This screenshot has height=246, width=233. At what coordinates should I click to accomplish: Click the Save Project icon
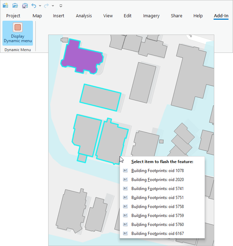[x=25, y=6]
